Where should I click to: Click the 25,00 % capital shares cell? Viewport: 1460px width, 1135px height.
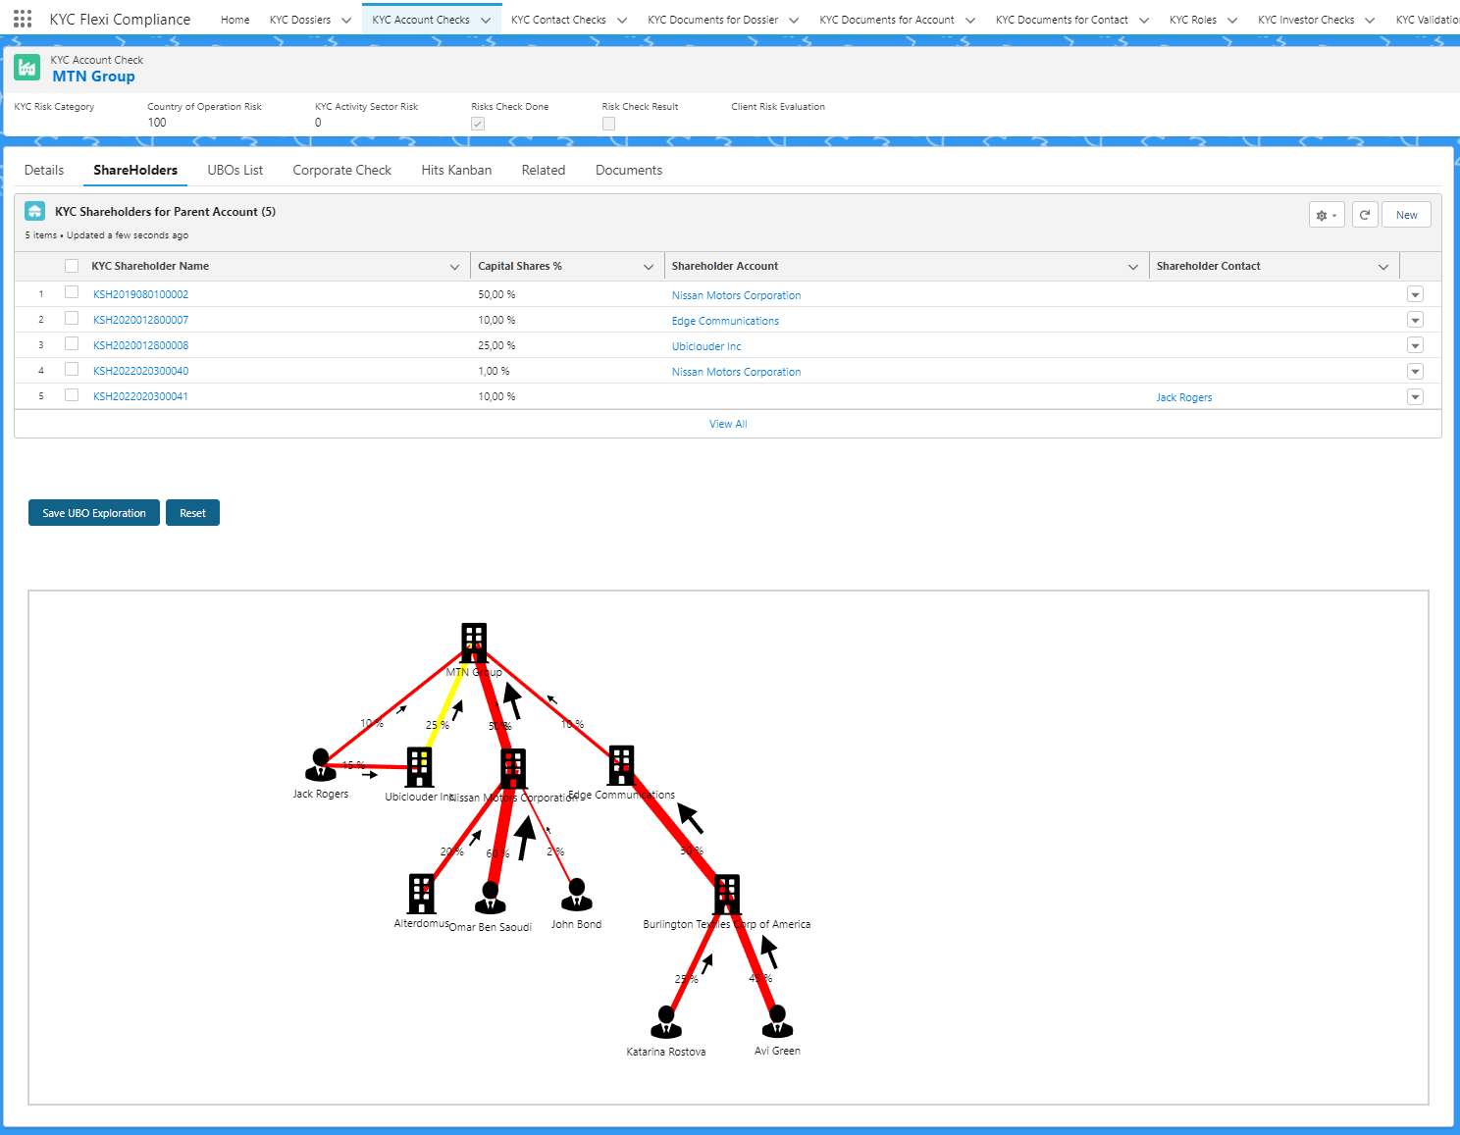[x=496, y=345]
